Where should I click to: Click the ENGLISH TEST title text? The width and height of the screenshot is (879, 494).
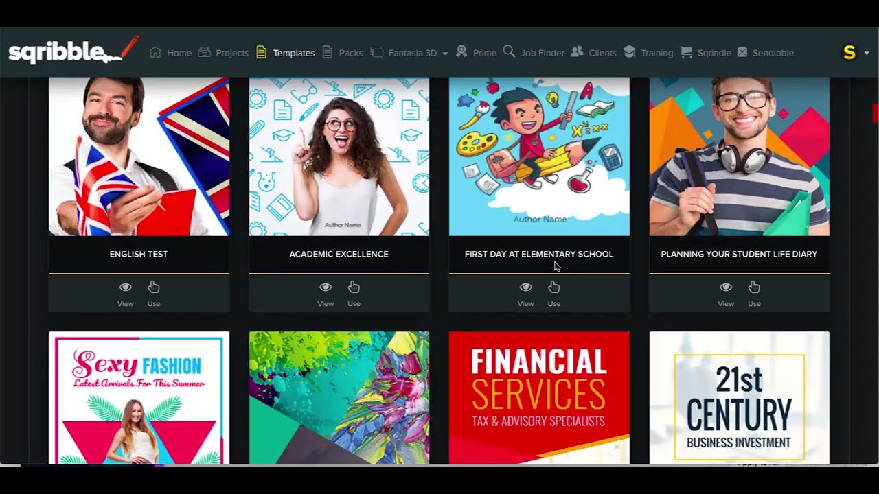[x=139, y=254]
